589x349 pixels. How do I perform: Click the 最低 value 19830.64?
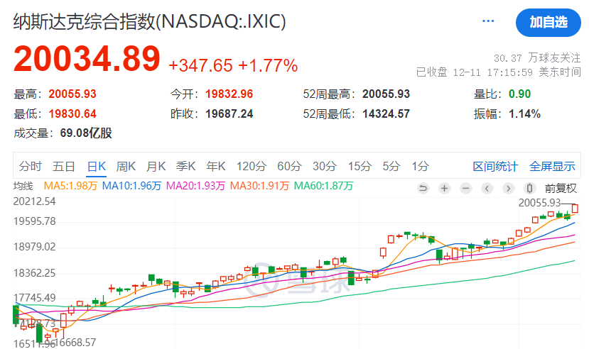pos(72,113)
